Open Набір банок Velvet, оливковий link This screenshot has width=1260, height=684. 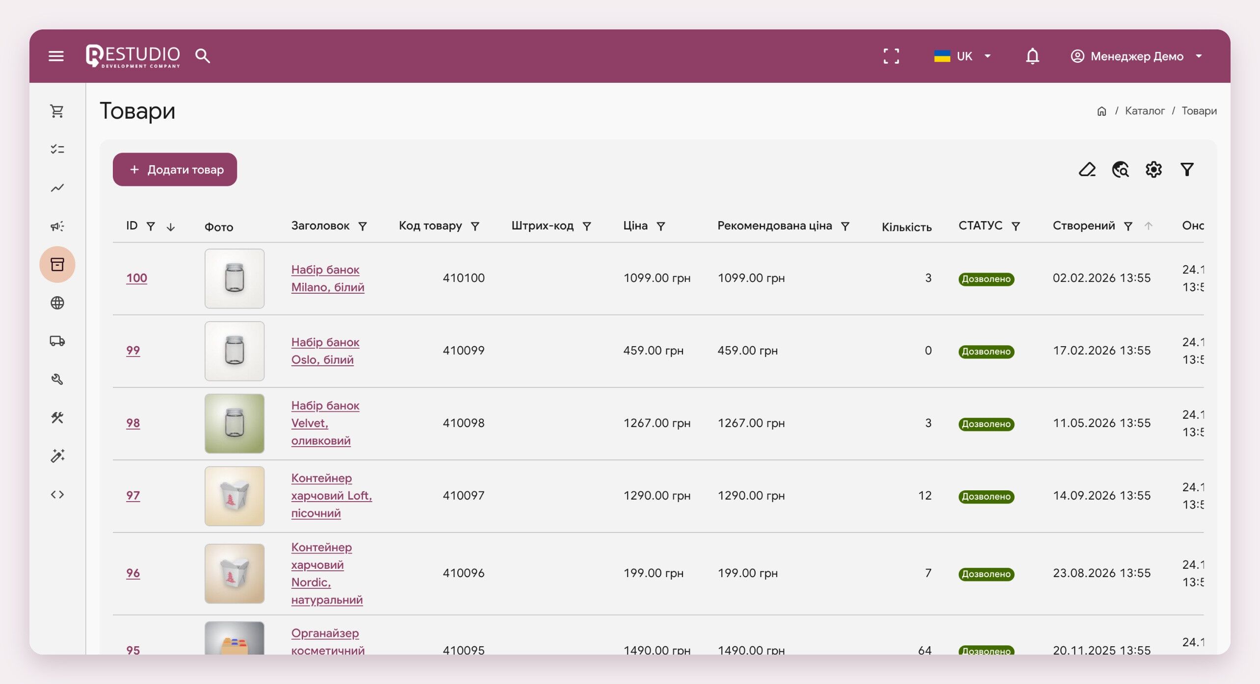pyautogui.click(x=325, y=423)
